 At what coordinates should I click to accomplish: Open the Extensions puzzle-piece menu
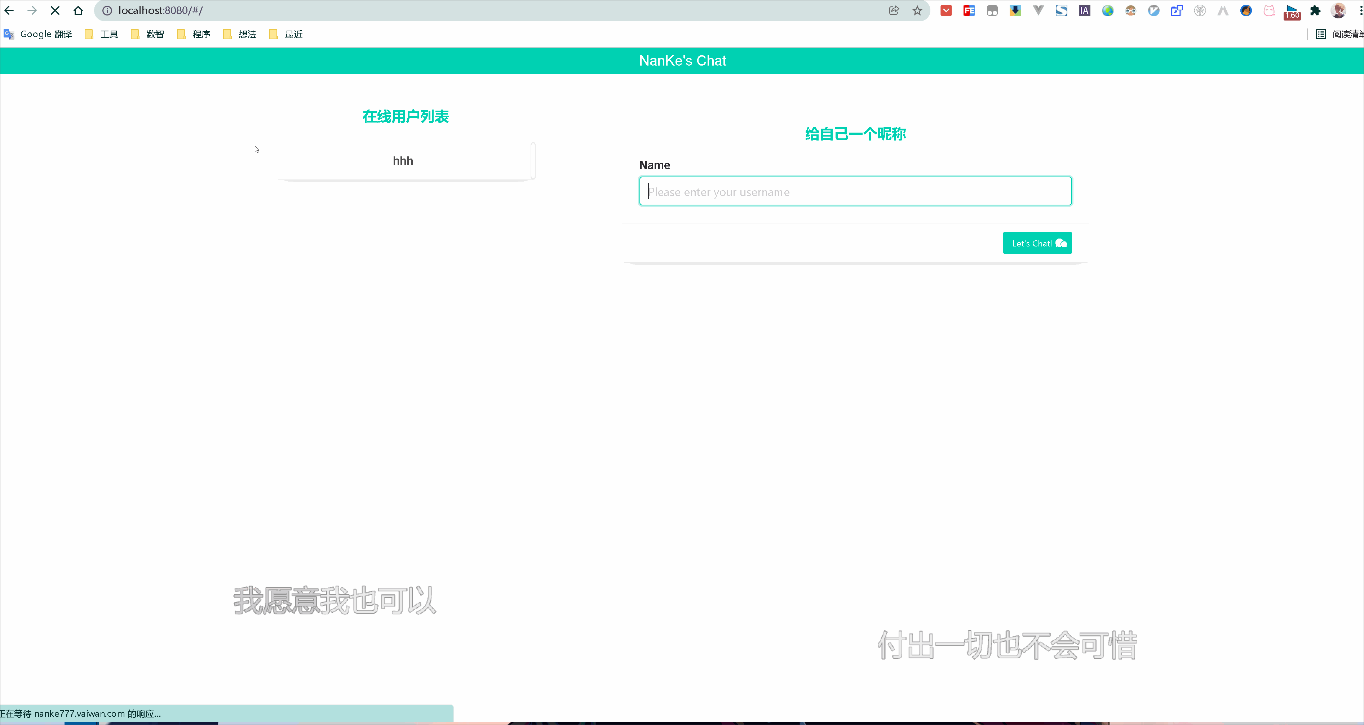pyautogui.click(x=1315, y=10)
